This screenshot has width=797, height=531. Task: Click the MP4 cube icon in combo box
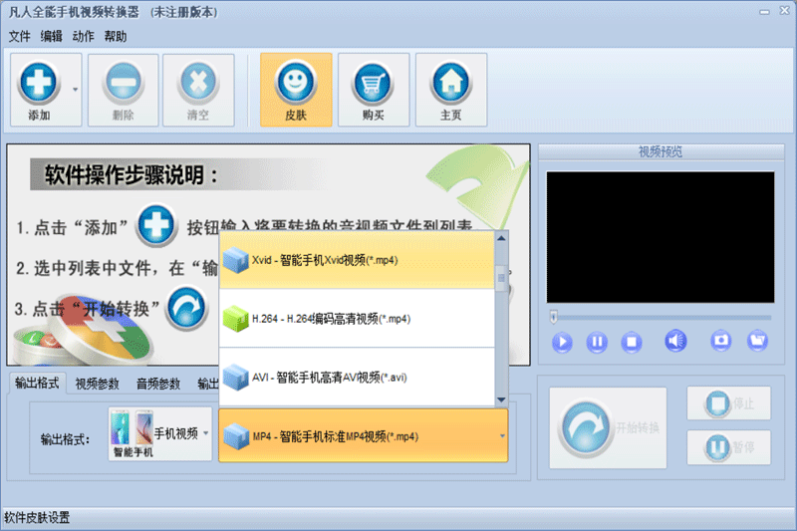[236, 436]
